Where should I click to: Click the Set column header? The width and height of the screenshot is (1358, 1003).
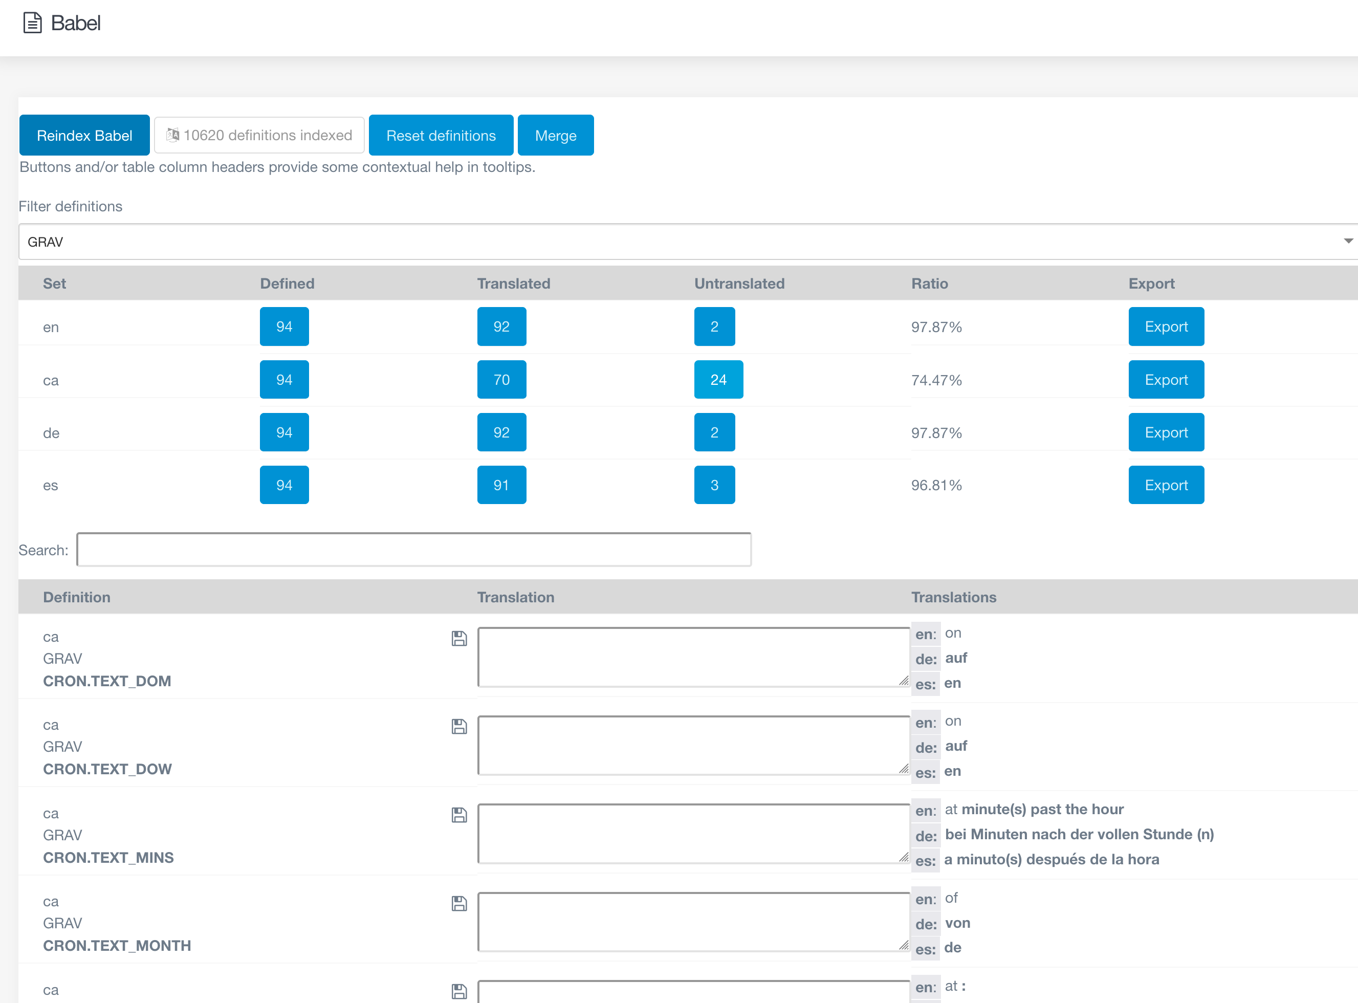coord(55,284)
